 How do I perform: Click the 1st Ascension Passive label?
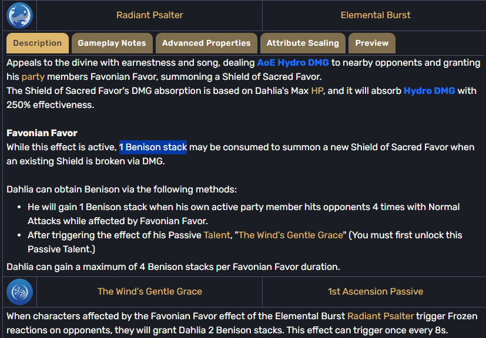pyautogui.click(x=376, y=292)
